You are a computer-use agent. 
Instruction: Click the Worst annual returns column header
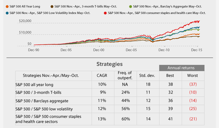point(192,75)
